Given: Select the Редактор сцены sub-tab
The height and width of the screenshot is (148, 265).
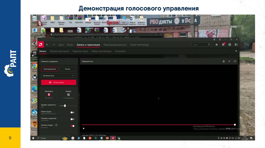Looking at the screenshot, I should (x=80, y=51).
